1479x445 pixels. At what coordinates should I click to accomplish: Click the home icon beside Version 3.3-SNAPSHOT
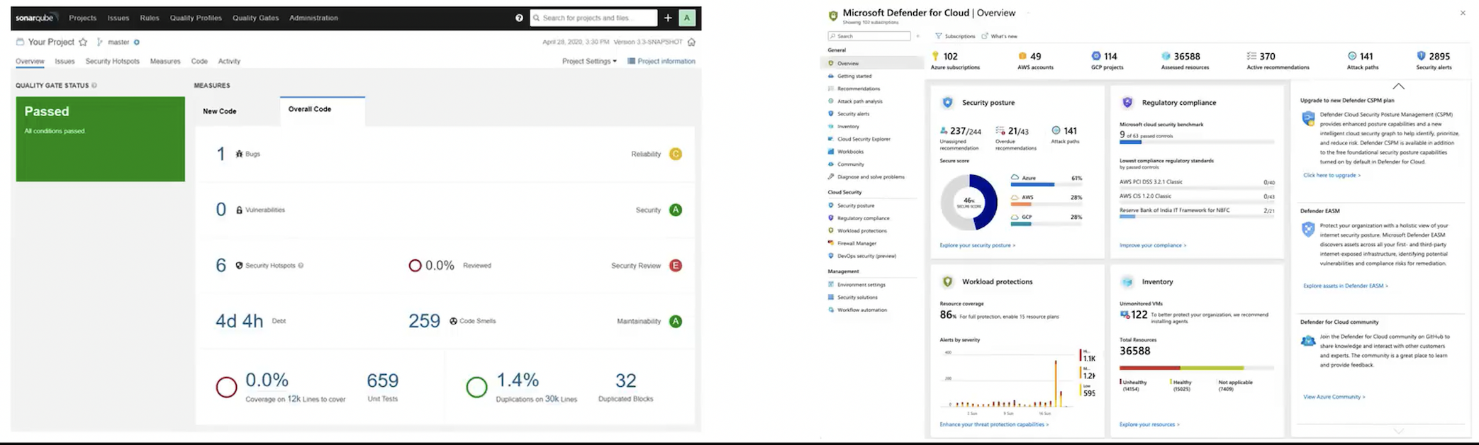point(691,43)
